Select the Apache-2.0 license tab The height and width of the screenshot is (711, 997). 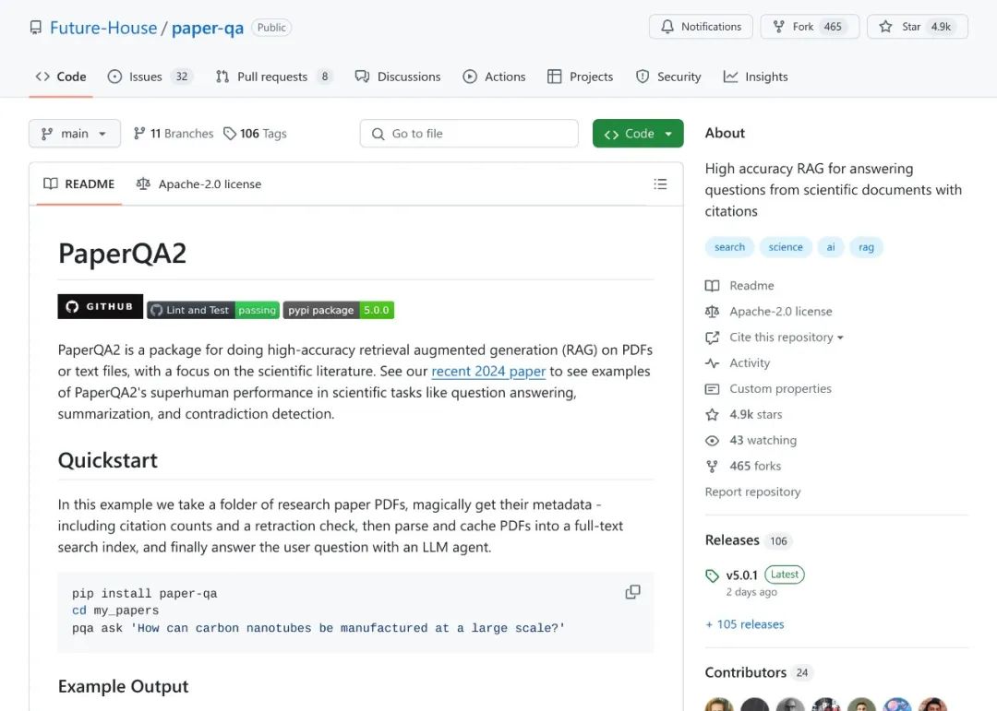click(198, 184)
